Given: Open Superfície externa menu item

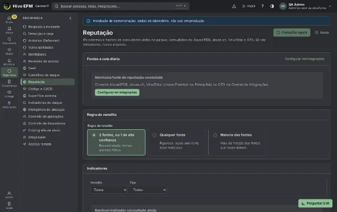Looking at the screenshot, I should pos(48,96).
